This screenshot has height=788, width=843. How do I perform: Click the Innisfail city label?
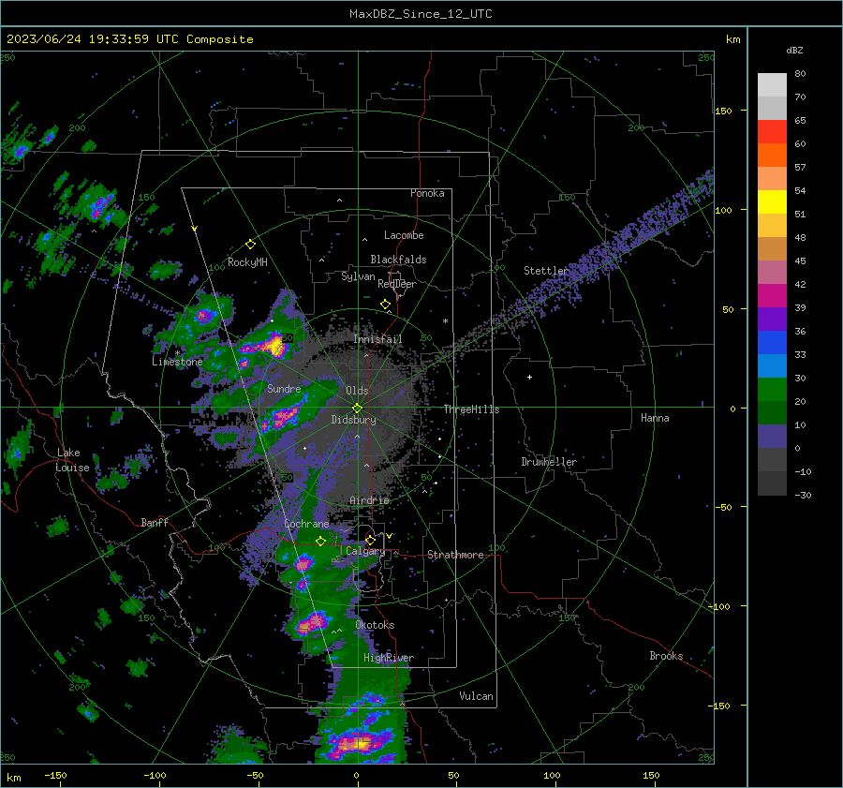[377, 339]
